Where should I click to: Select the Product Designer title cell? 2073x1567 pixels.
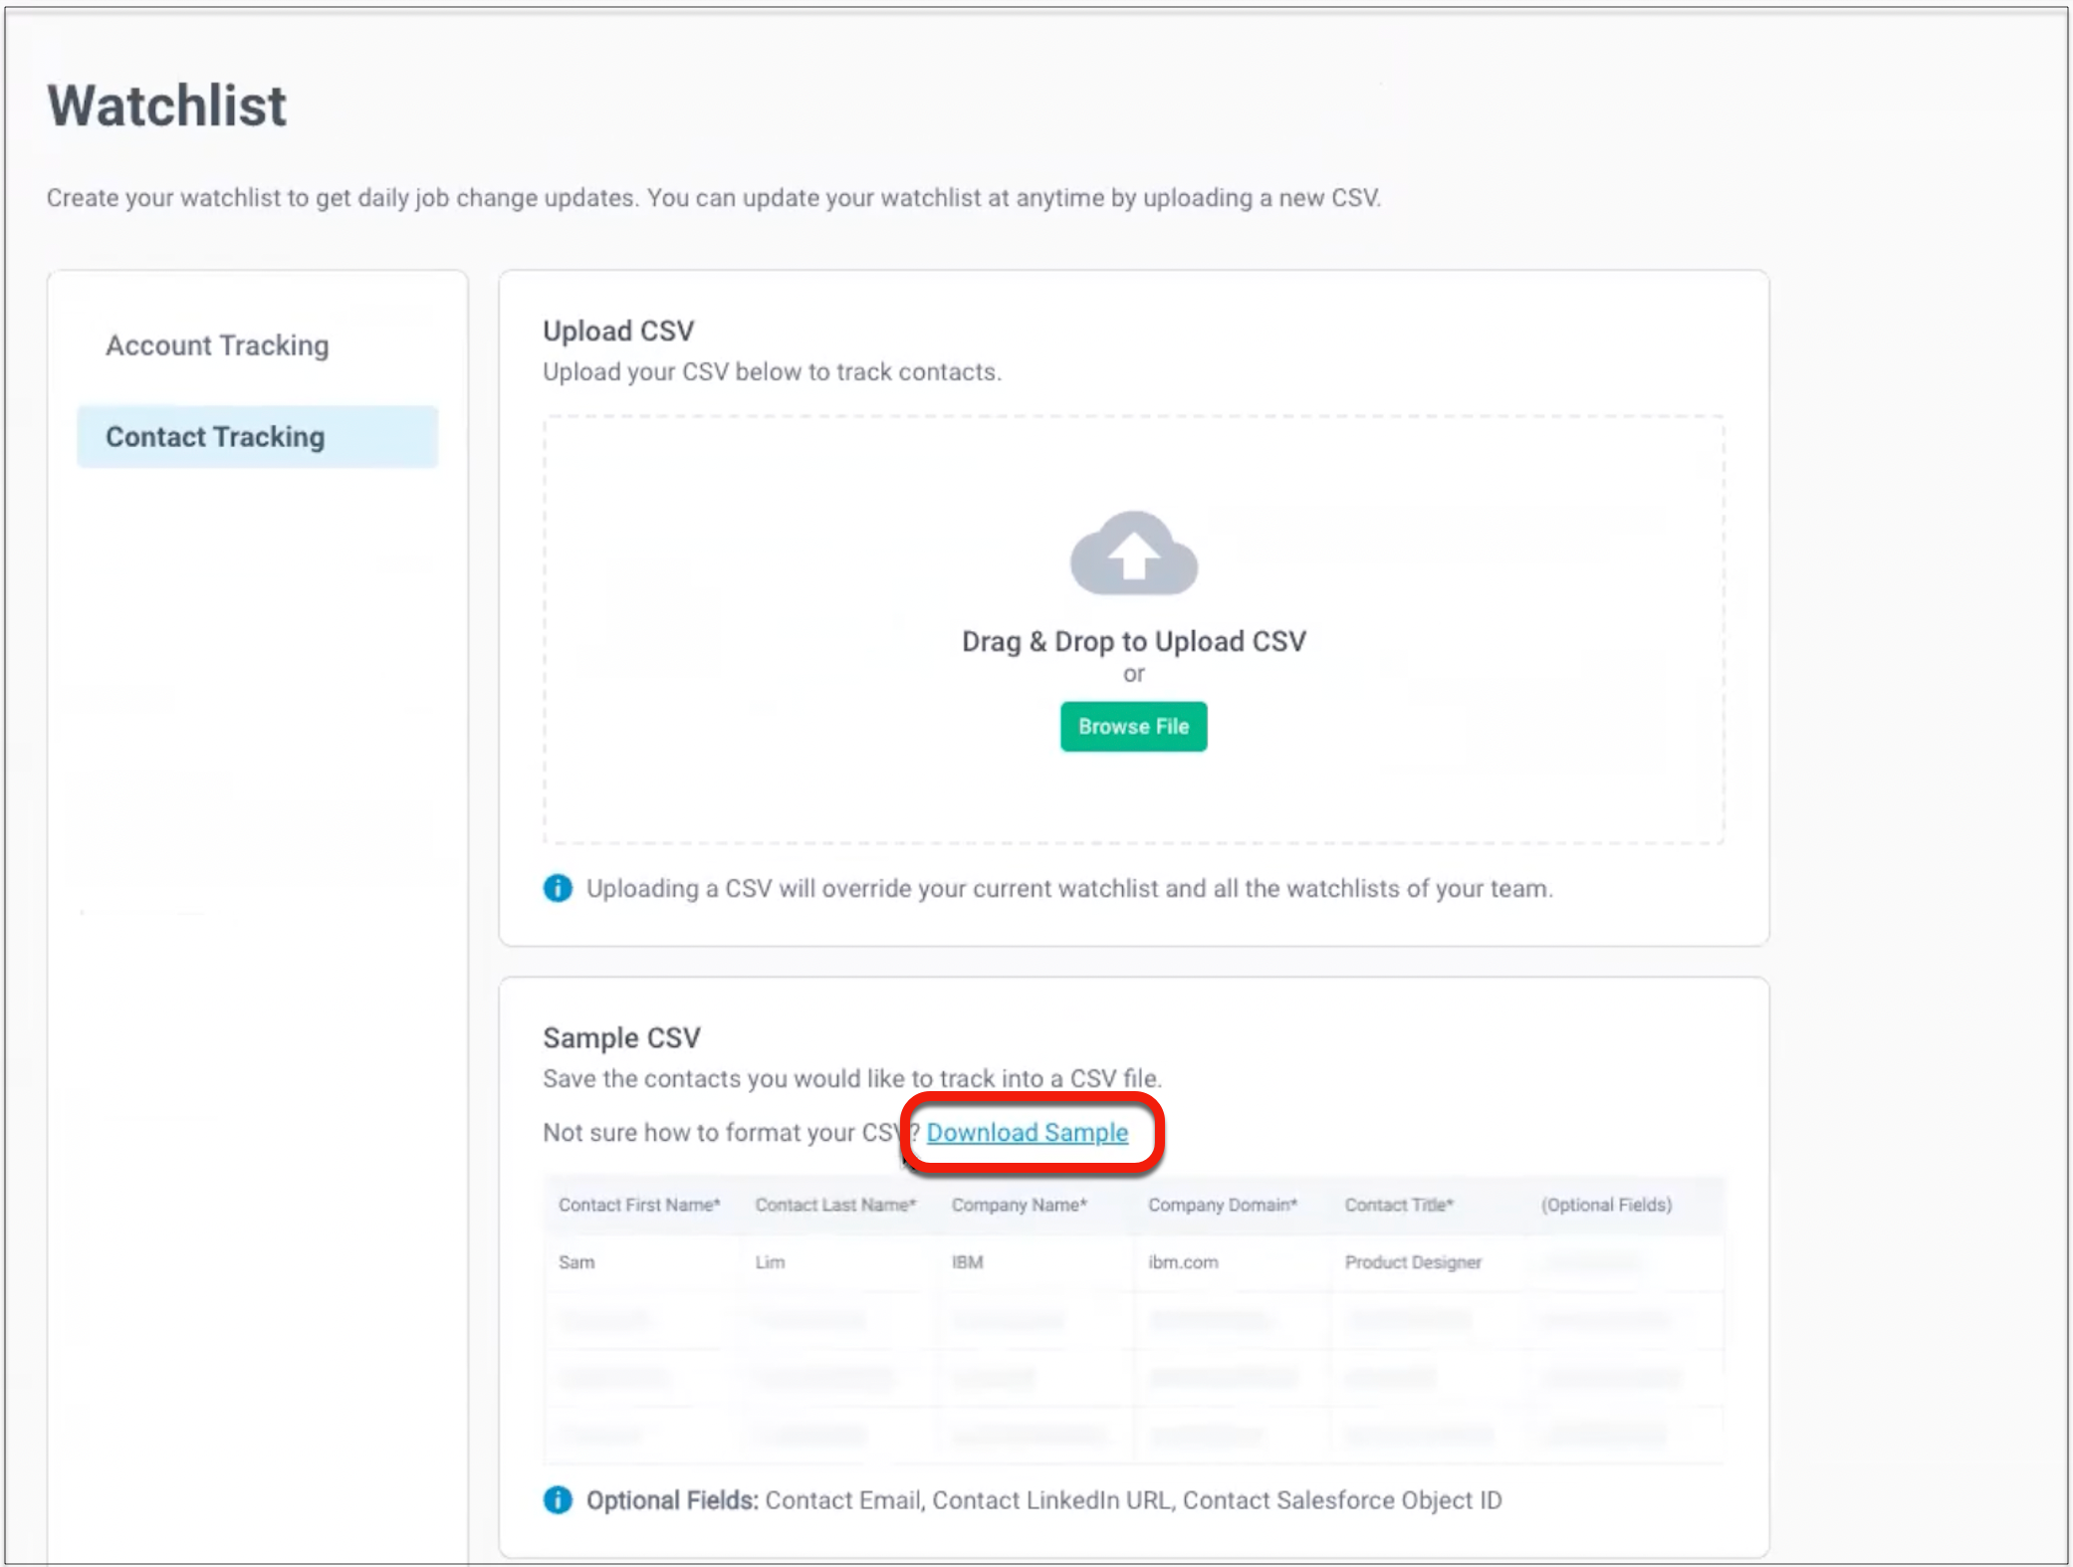(1413, 1262)
